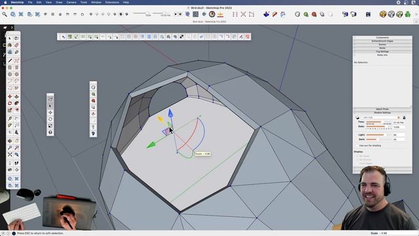Click the orange ground-line icon in top toolbar
Image resolution: width=419 pixels, height=236 pixels.
pyautogui.click(x=221, y=14)
